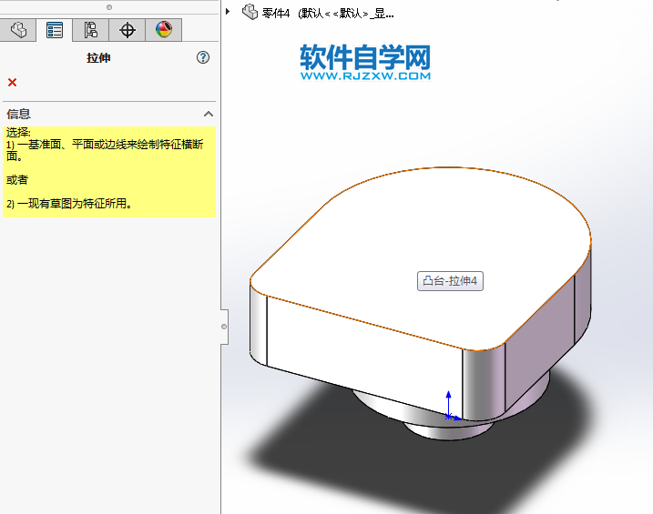Open the ConfigurationManager tab
Viewport: 653px width, 514px height.
90,30
